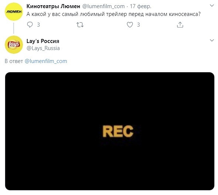
Task: Like the tweet with heart icon
Action: click(x=130, y=25)
